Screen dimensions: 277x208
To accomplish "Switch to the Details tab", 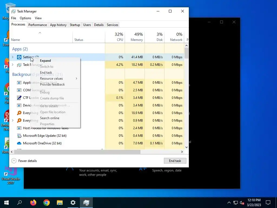I will [99, 25].
